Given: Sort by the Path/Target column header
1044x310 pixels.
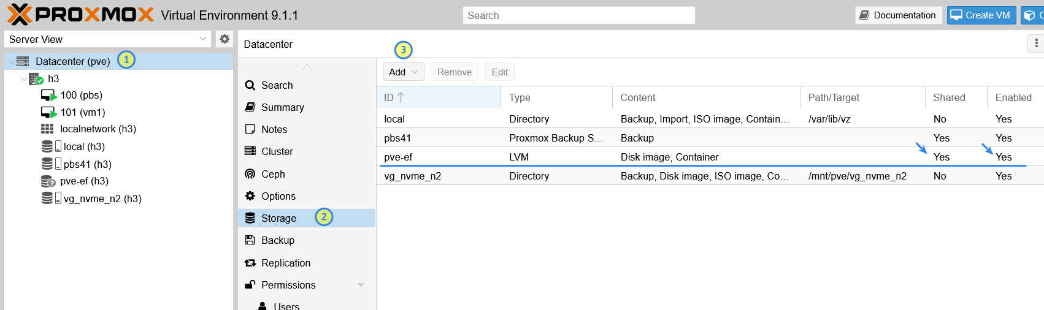Looking at the screenshot, I should pos(863,97).
